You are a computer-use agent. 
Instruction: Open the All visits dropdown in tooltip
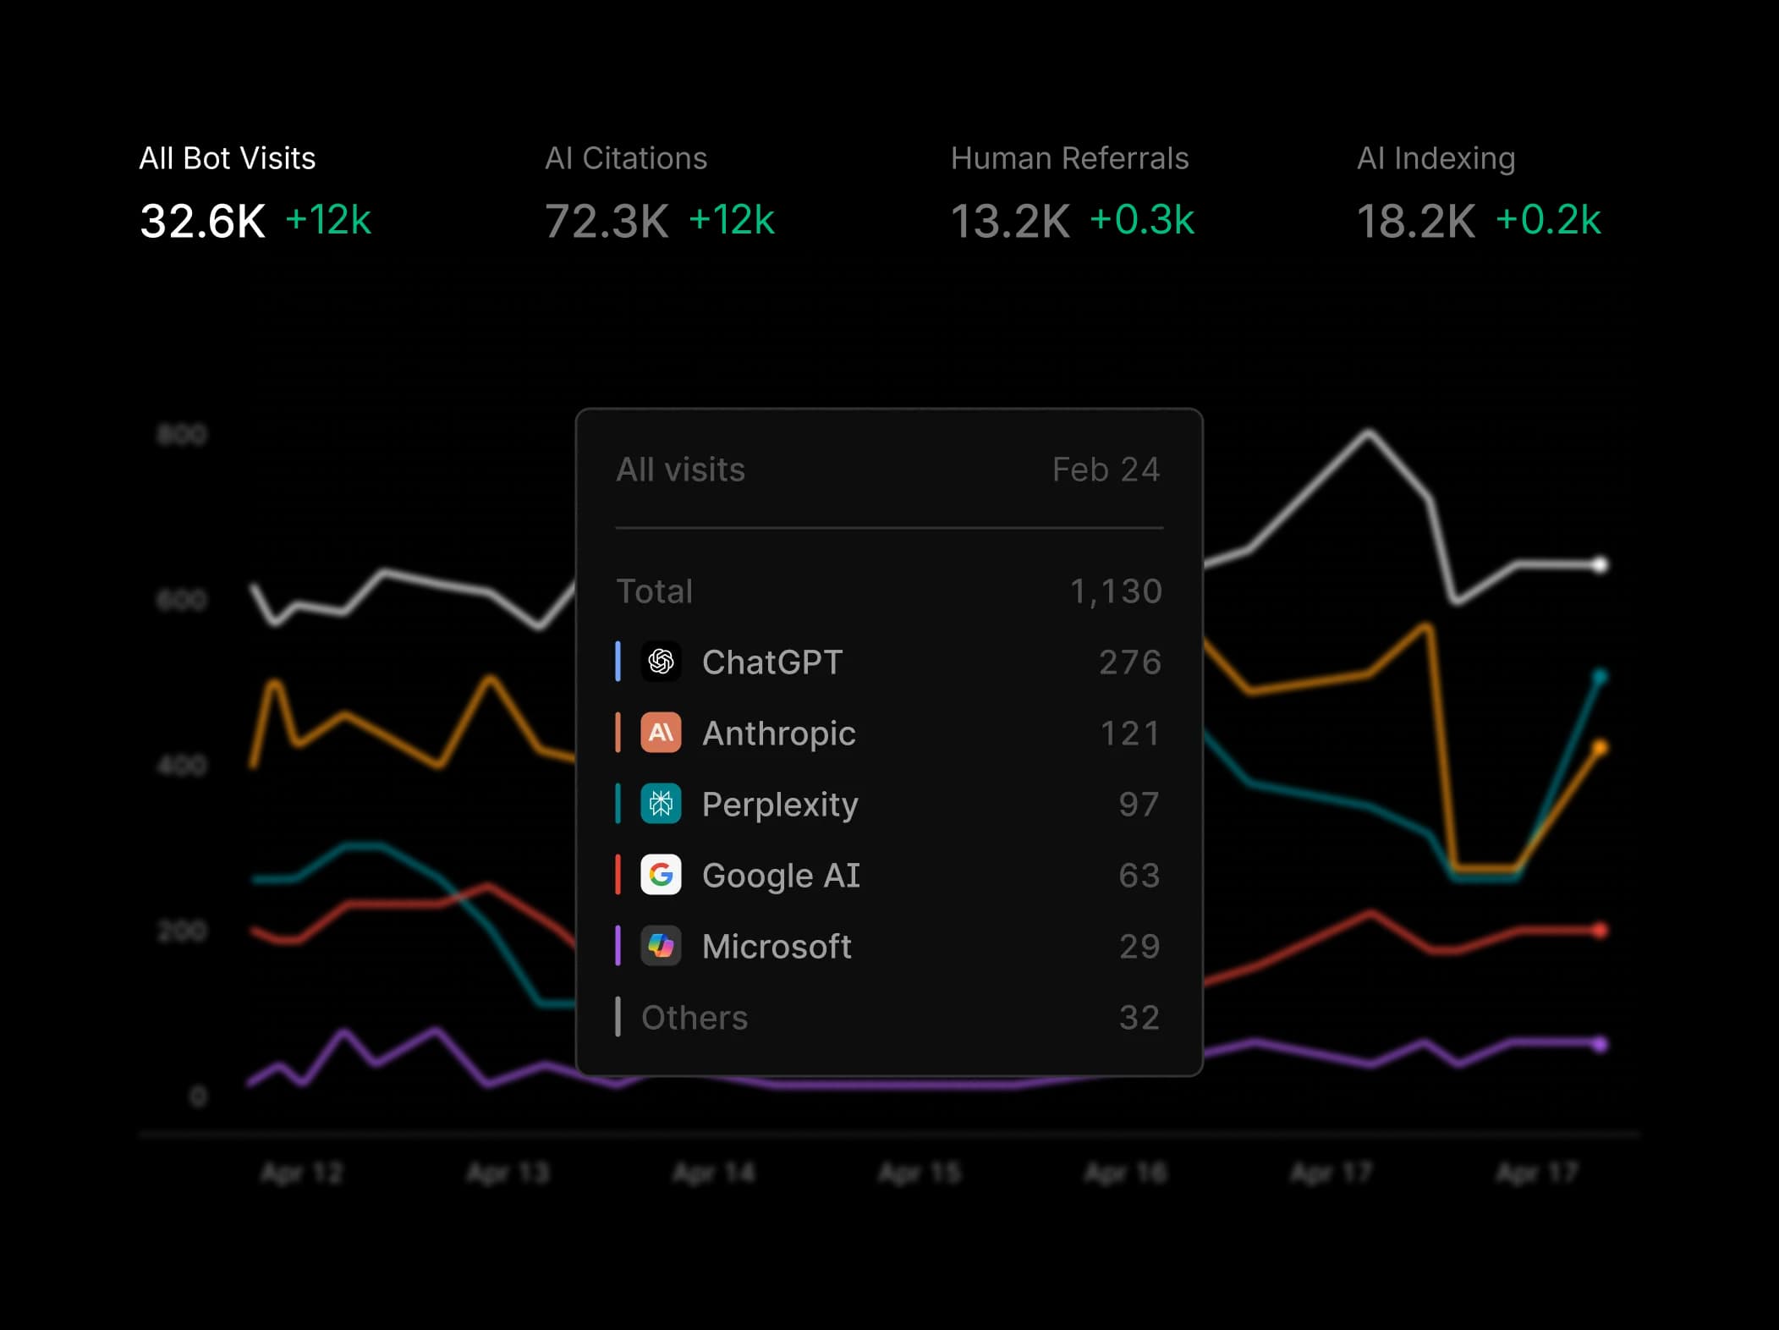point(680,469)
